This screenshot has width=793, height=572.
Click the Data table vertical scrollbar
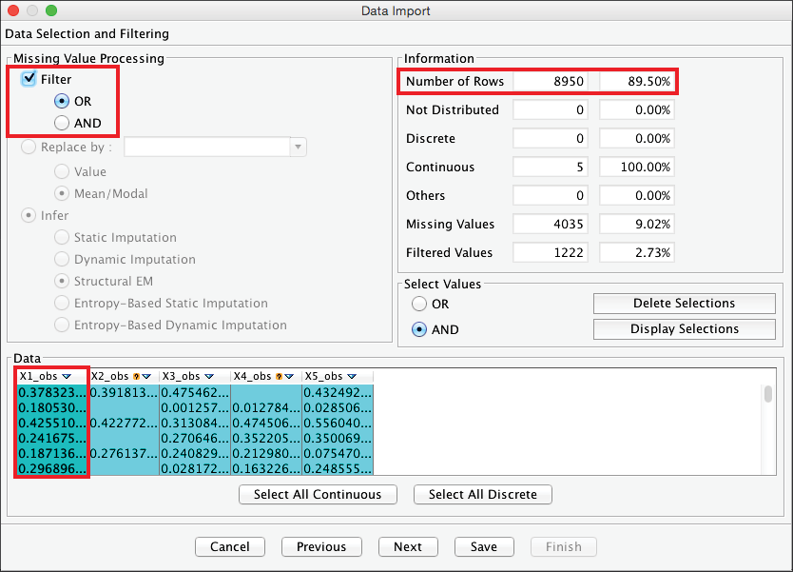(x=768, y=395)
